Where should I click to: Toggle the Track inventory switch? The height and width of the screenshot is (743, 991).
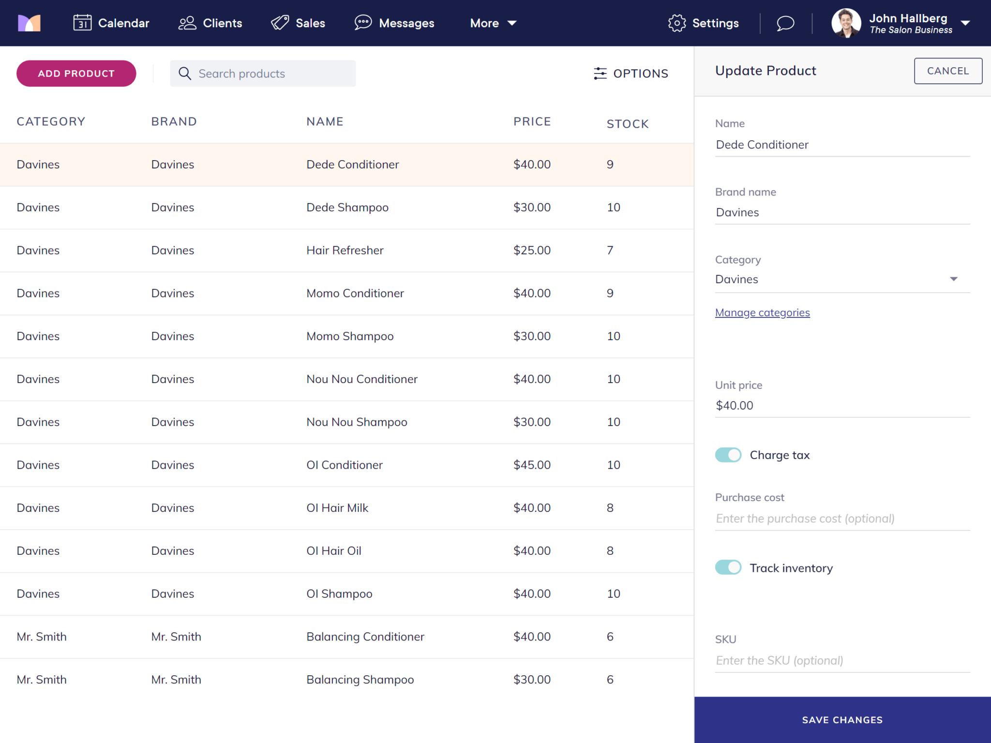coord(728,567)
